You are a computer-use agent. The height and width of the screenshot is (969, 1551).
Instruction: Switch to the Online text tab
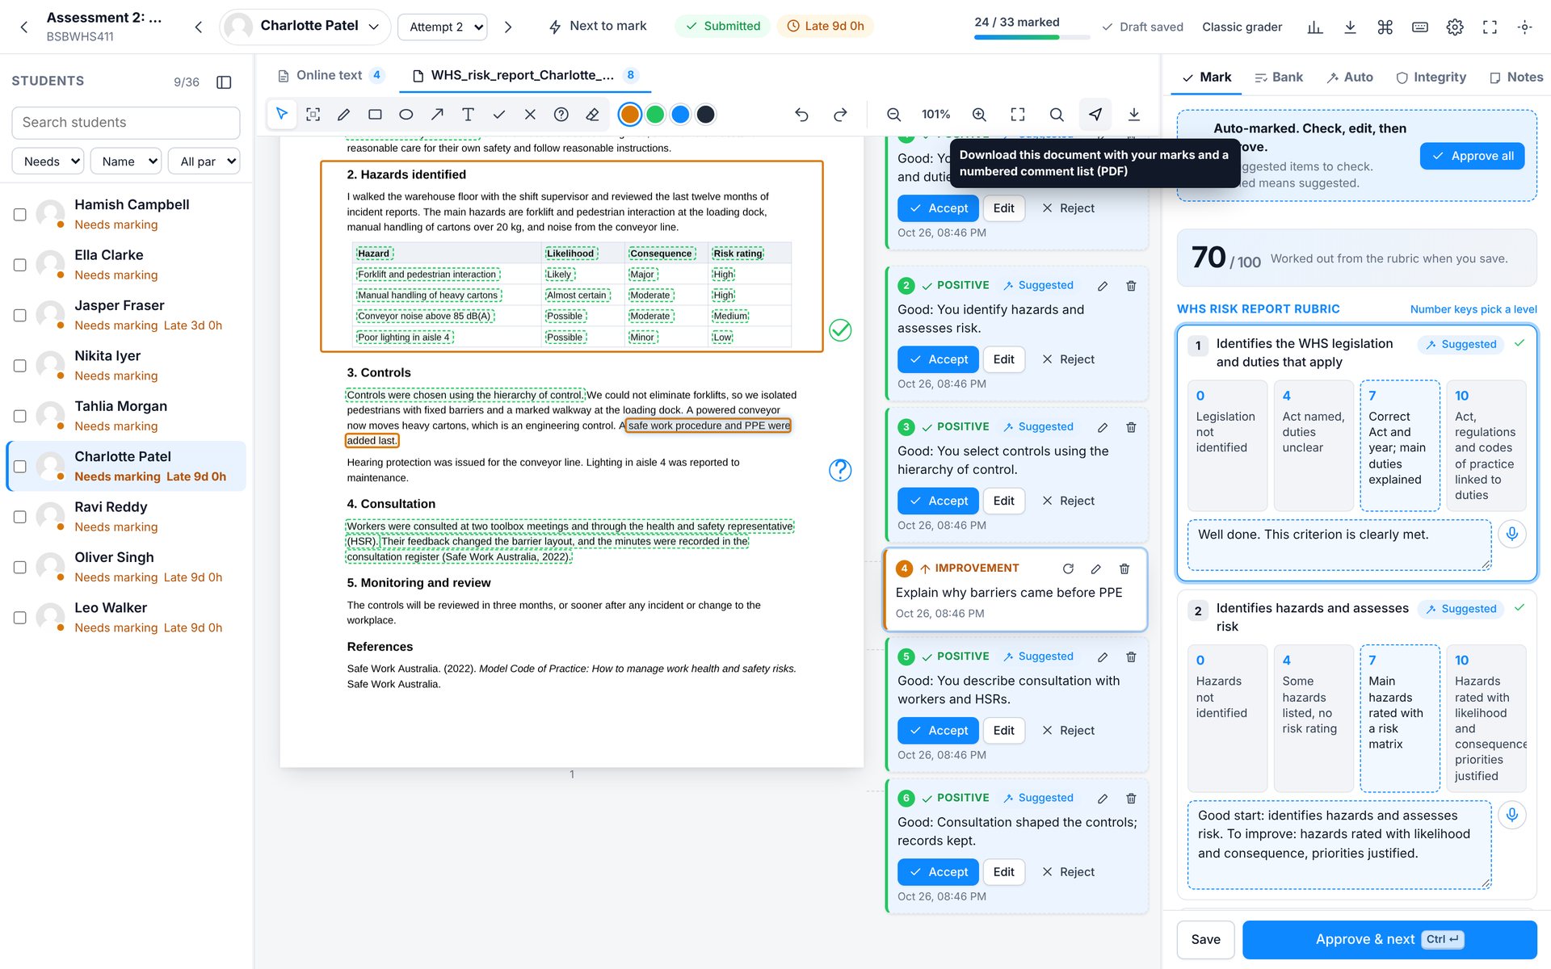pyautogui.click(x=330, y=75)
